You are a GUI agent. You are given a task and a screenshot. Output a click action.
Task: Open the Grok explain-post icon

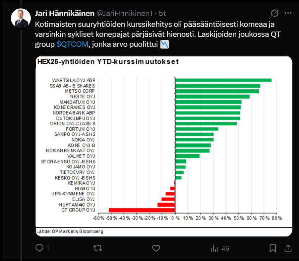point(275,13)
